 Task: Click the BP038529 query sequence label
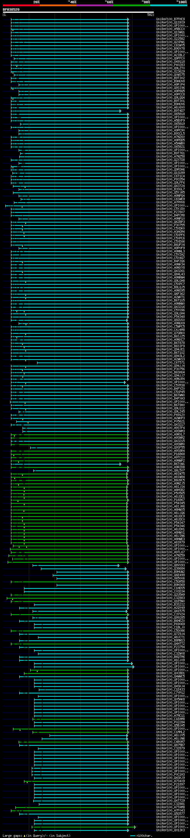[x=11, y=10]
